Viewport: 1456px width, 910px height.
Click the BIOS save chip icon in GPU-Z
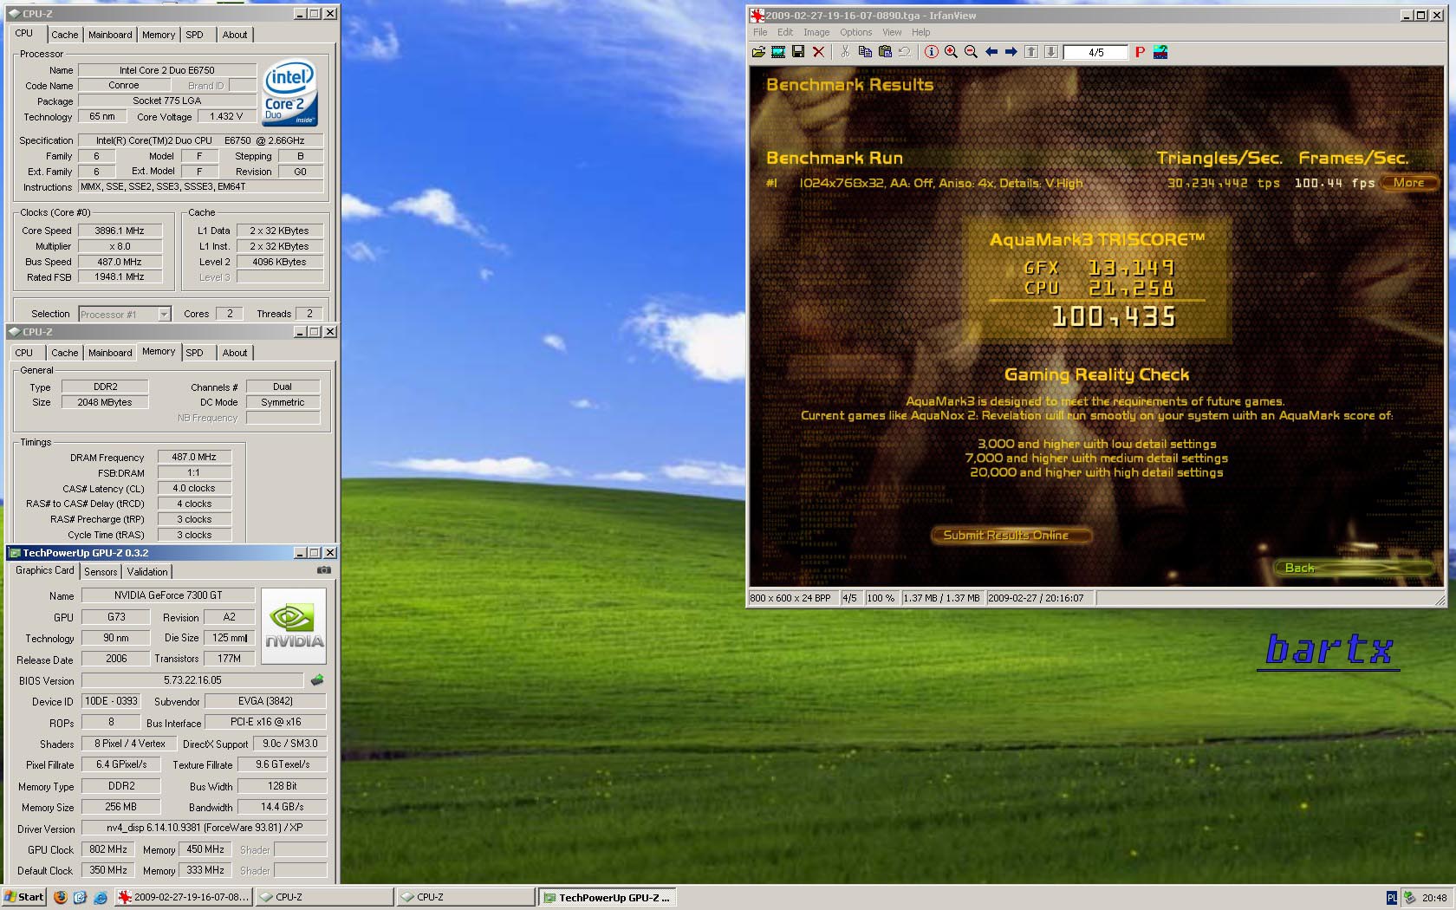317,680
